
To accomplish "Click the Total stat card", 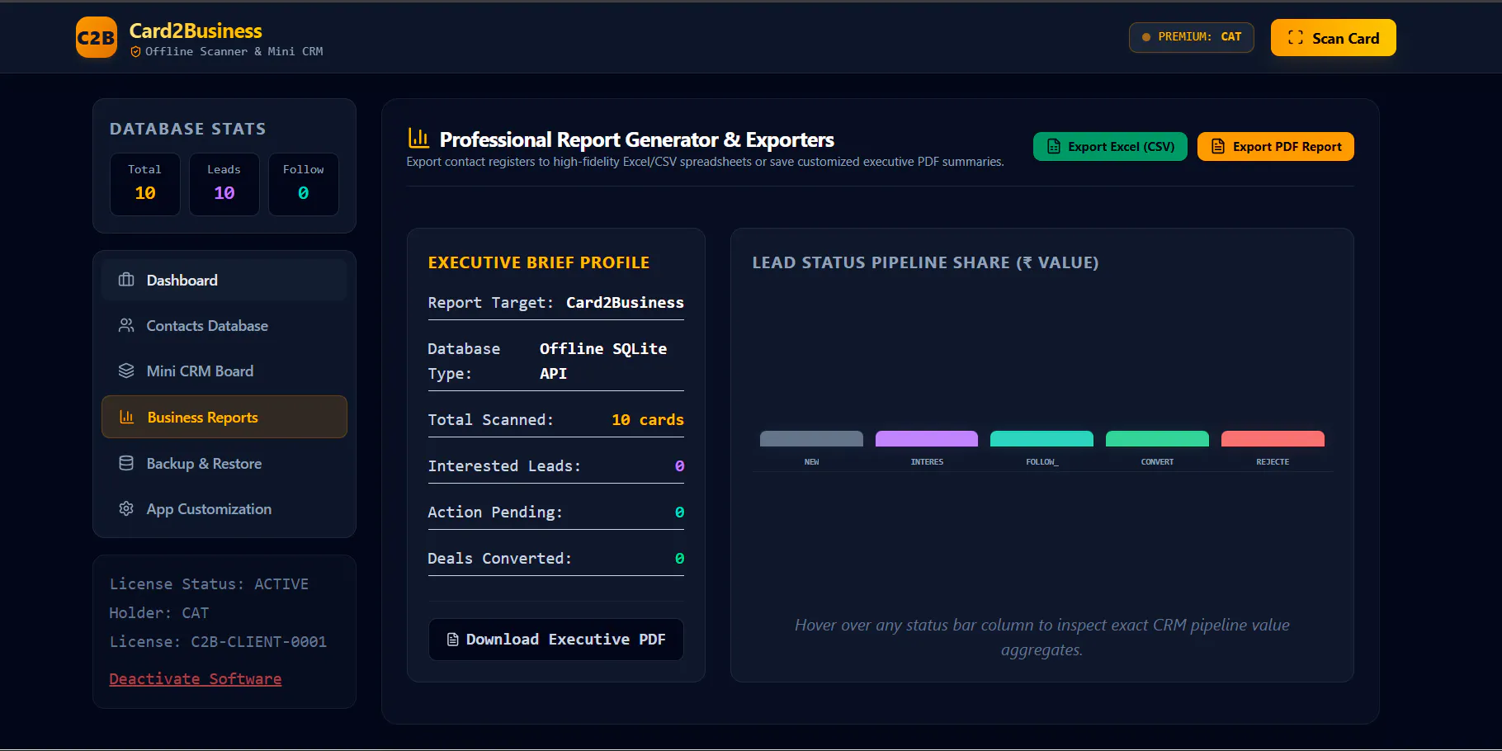I will coord(145,184).
